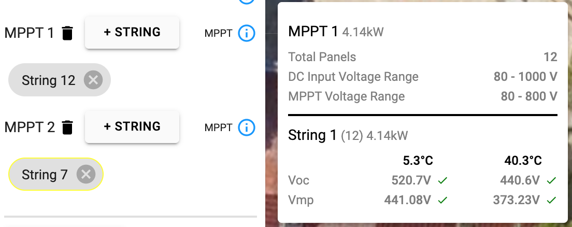Select the highlighted String 7 chip
Image resolution: width=572 pixels, height=227 pixels.
(56, 174)
